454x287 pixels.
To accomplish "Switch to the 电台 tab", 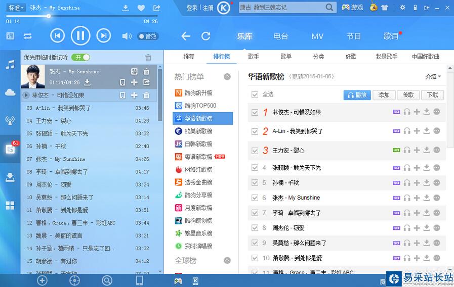I will pos(280,36).
